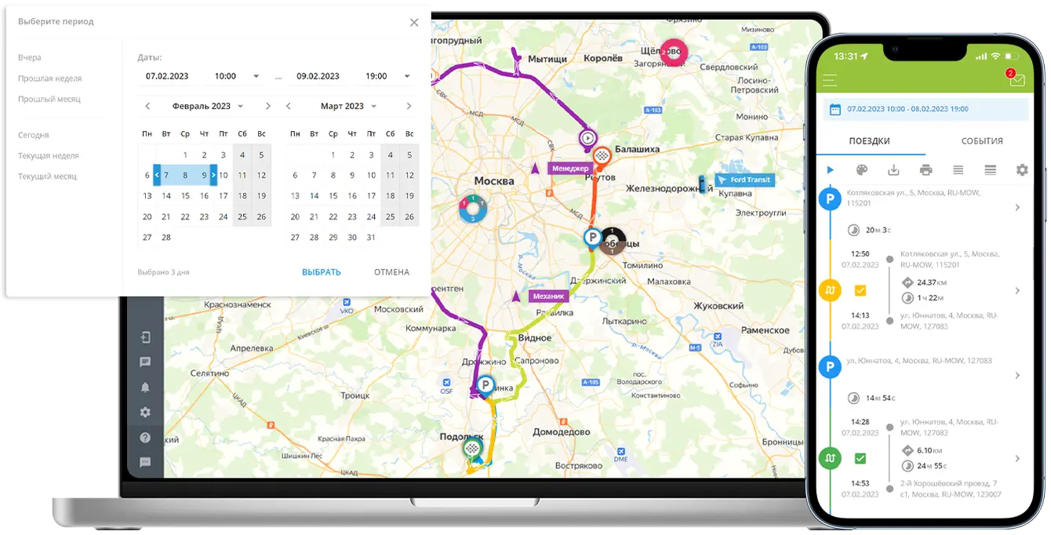Click the ОТМЕНА button
This screenshot has width=1051, height=535.
[x=391, y=272]
